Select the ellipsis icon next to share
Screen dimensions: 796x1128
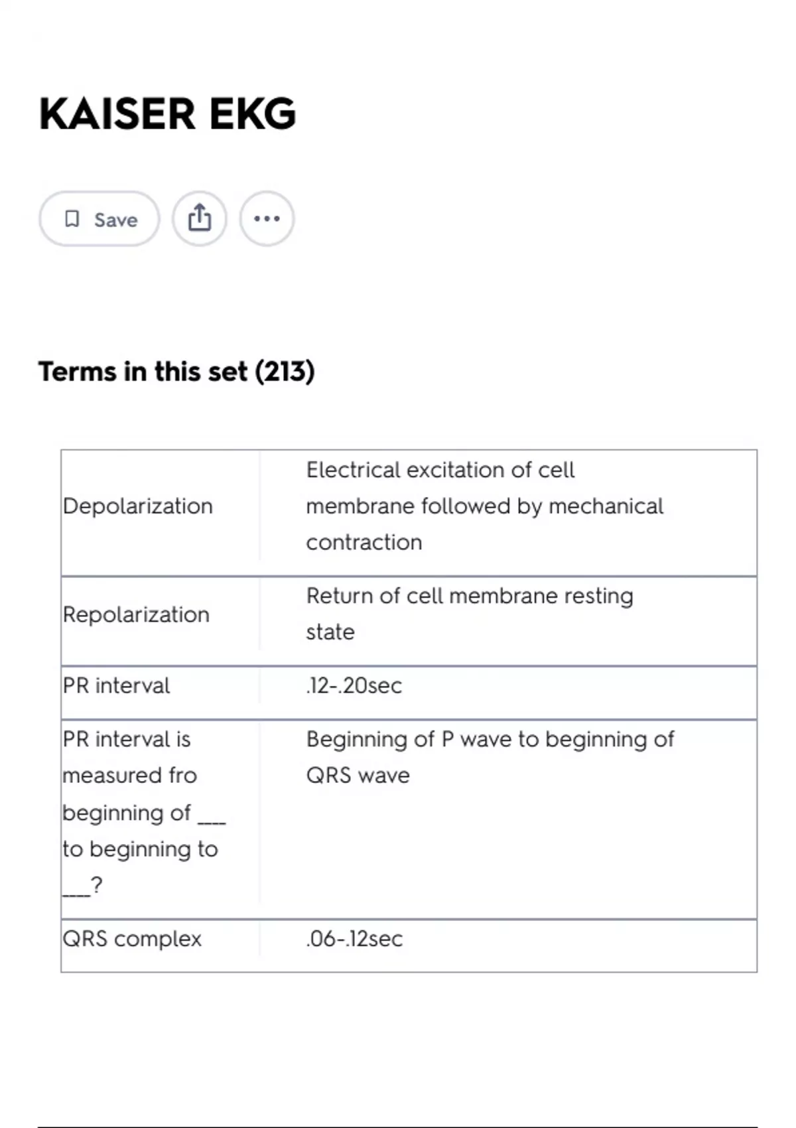[267, 218]
